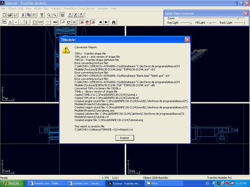Toggle the X axis constraint button

tap(70, 15)
